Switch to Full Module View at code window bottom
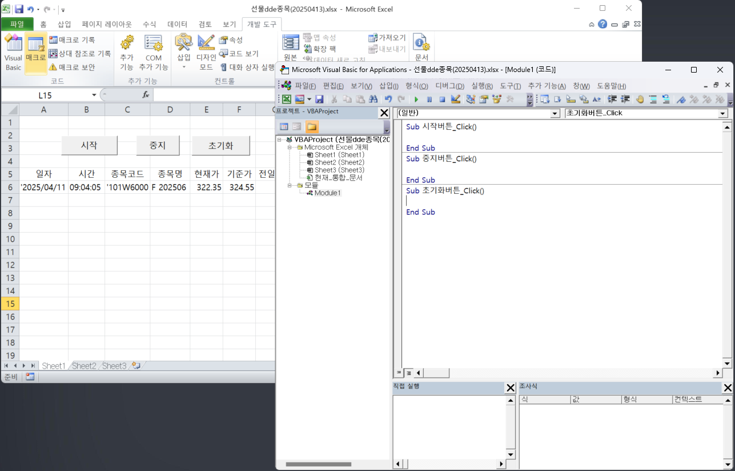 [x=408, y=373]
